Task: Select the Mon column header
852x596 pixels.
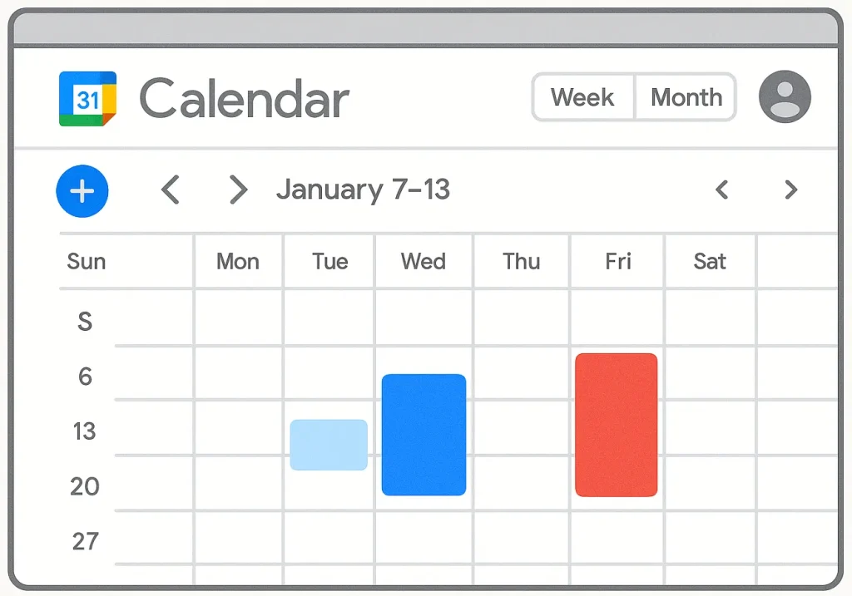Action: click(238, 262)
